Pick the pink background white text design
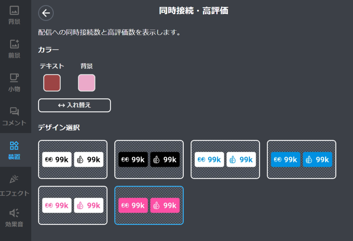This screenshot has width=353, height=241. [149, 205]
